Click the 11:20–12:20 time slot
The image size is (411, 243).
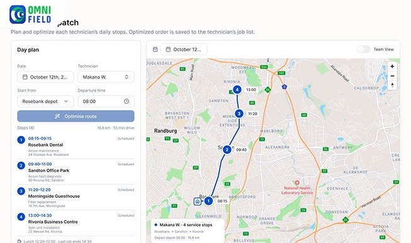click(x=39, y=190)
